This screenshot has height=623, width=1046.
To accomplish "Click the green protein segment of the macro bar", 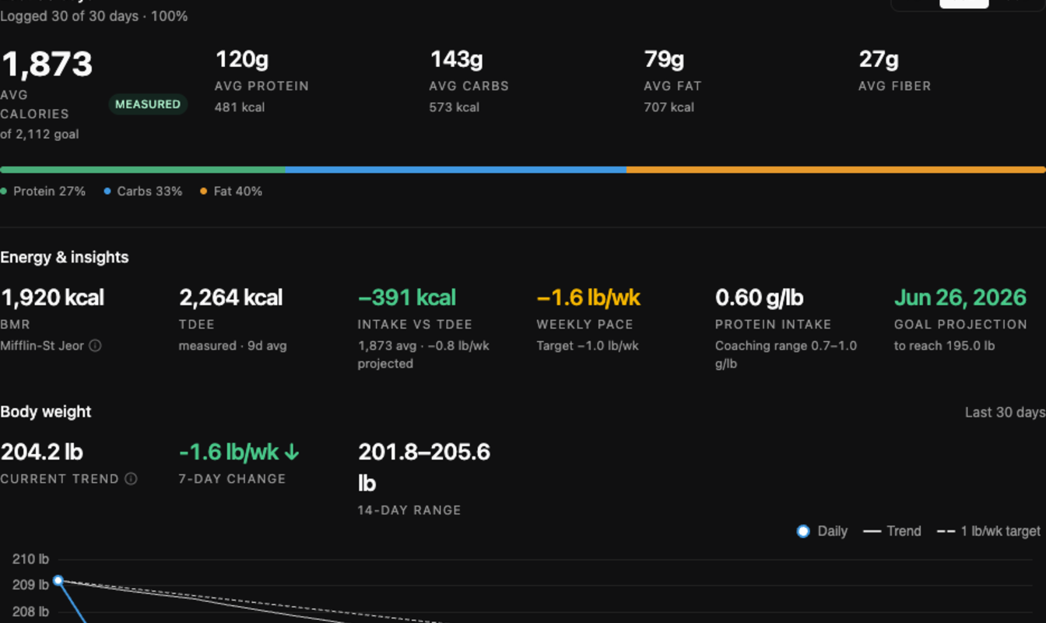I will point(142,170).
